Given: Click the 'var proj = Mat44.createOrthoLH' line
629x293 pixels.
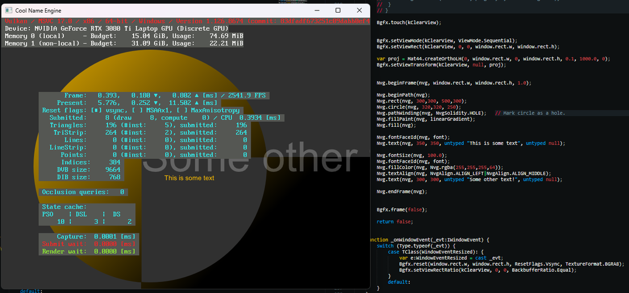Looking at the screenshot, I should 493,59.
